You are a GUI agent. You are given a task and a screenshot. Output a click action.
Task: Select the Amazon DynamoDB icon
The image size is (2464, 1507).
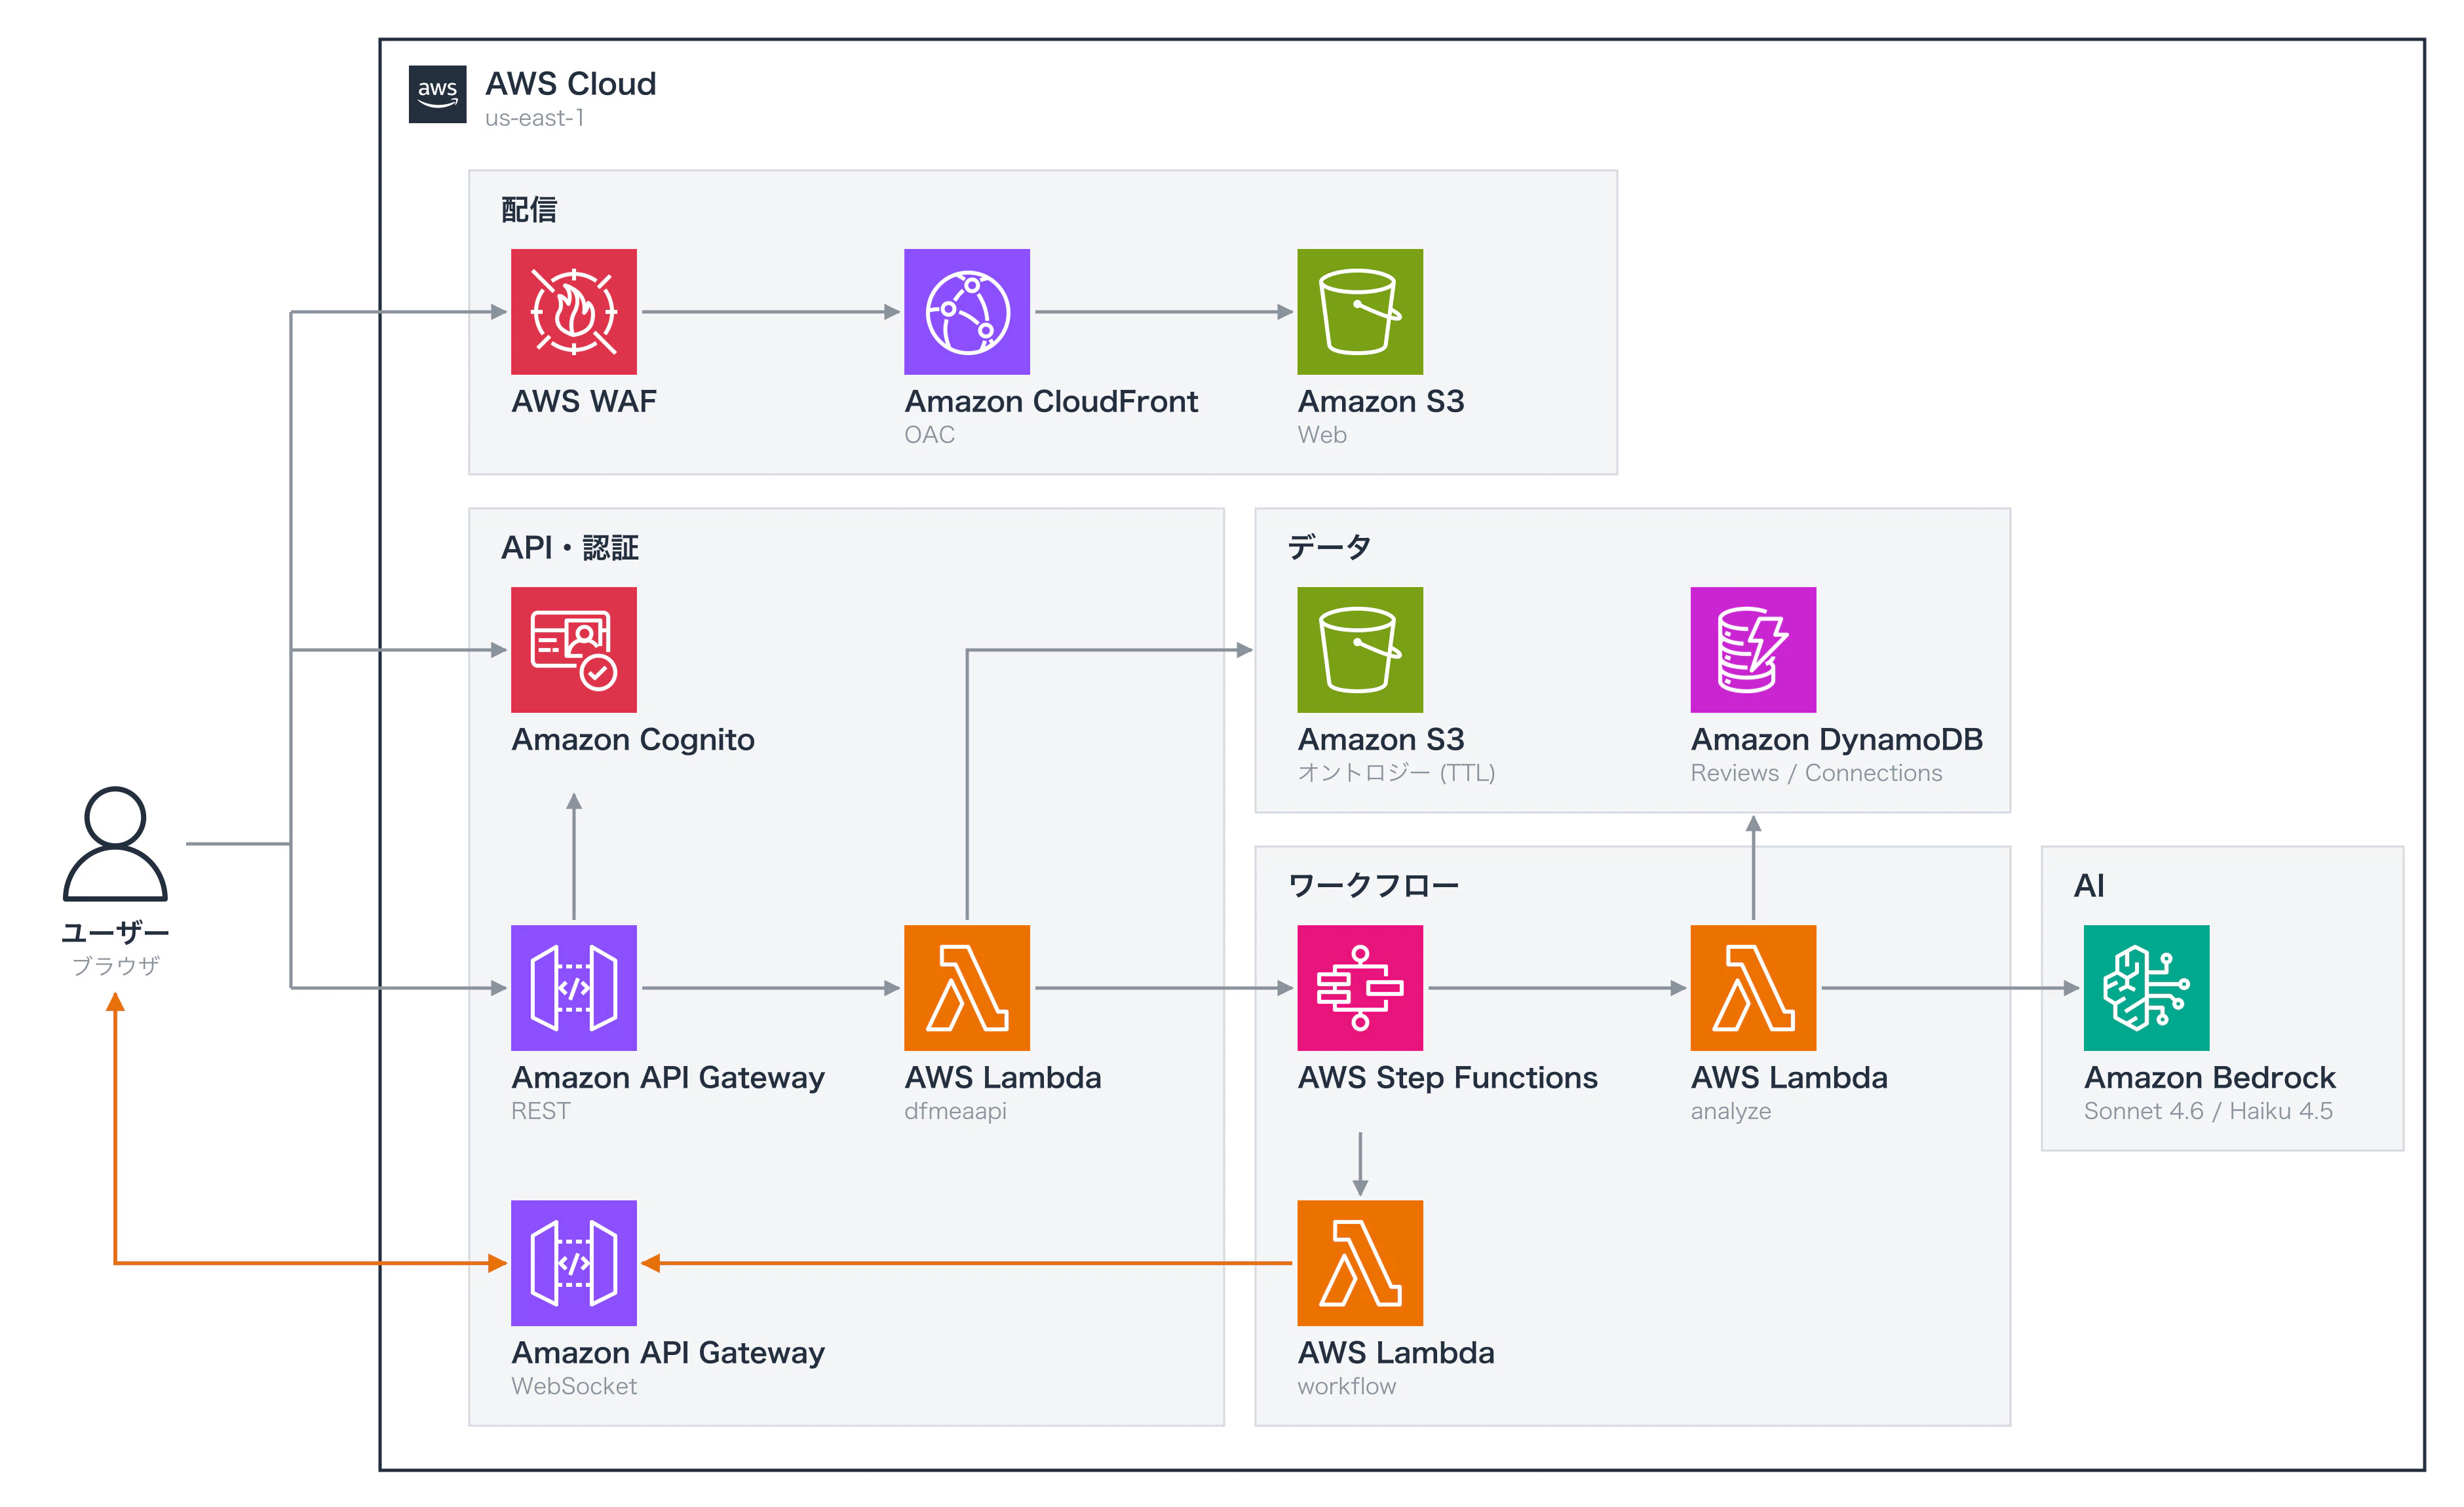click(1753, 650)
